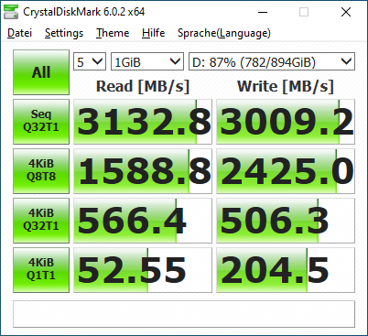Start the 4KiB Q8T8 test

coord(41,171)
